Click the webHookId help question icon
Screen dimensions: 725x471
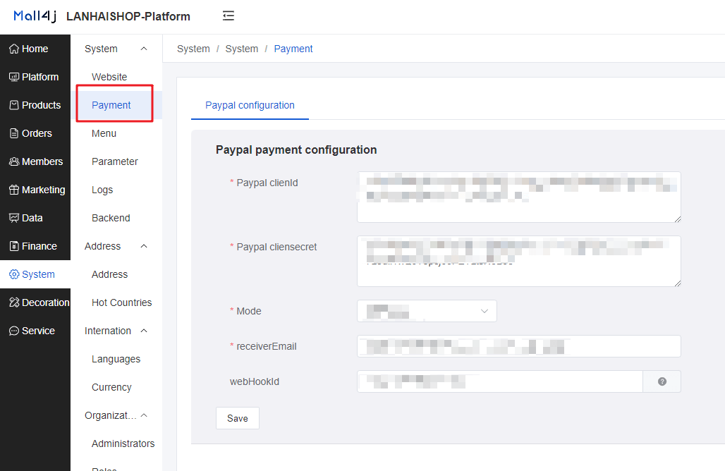662,381
